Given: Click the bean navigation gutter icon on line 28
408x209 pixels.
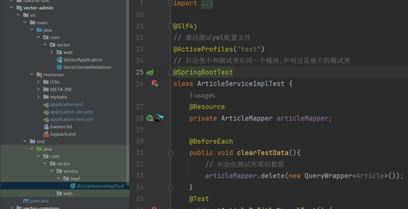Looking at the screenshot, I should click(150, 119).
